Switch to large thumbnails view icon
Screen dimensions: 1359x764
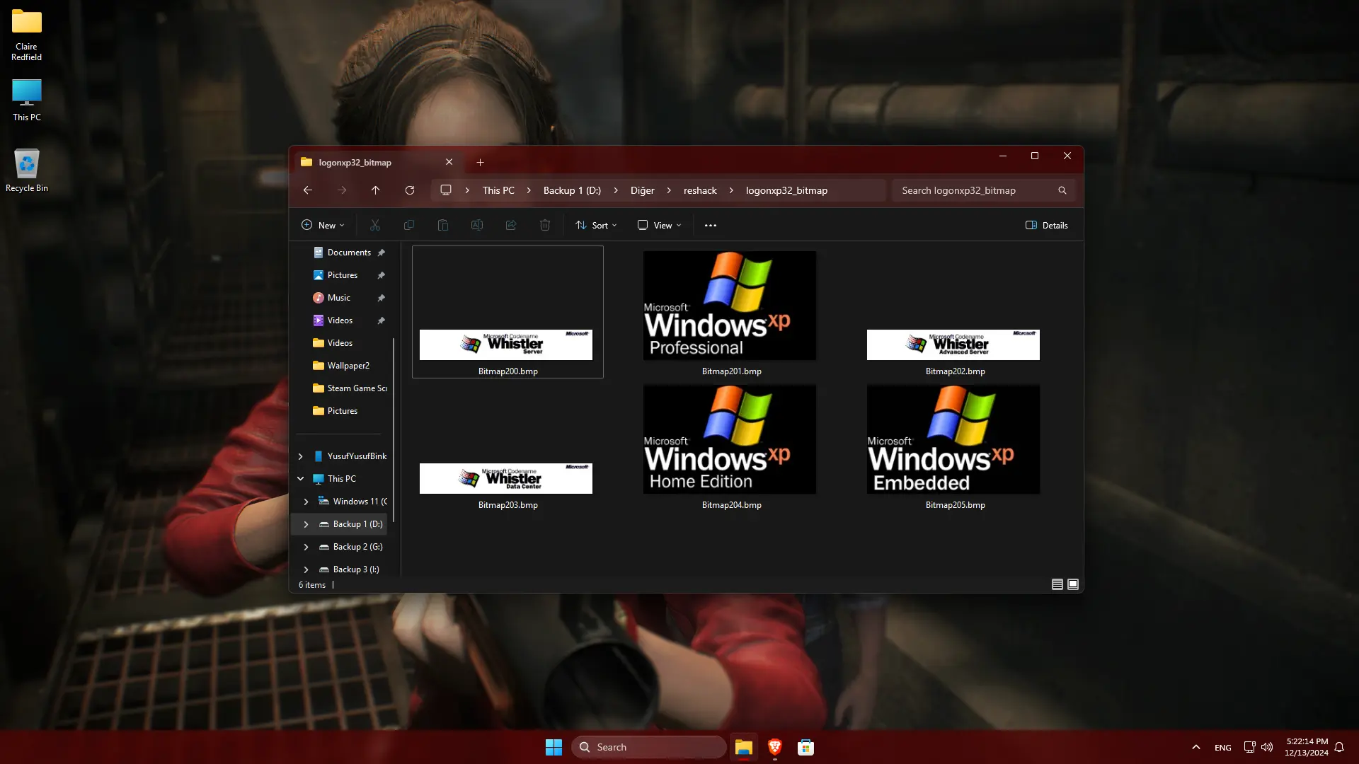(x=1073, y=584)
